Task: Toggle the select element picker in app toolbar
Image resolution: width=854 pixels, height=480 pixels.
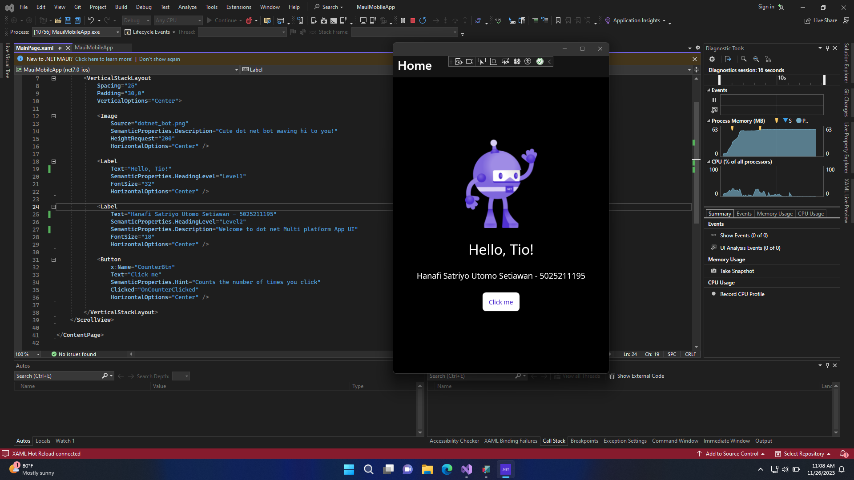Action: pyautogui.click(x=482, y=61)
